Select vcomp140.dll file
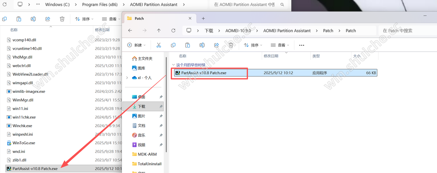This screenshot has width=437, height=173. [24, 40]
